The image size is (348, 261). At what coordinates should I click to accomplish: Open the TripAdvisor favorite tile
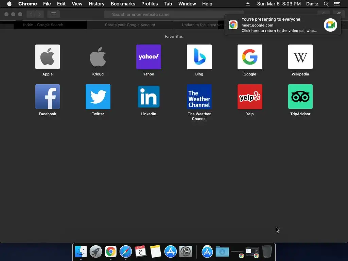300,97
